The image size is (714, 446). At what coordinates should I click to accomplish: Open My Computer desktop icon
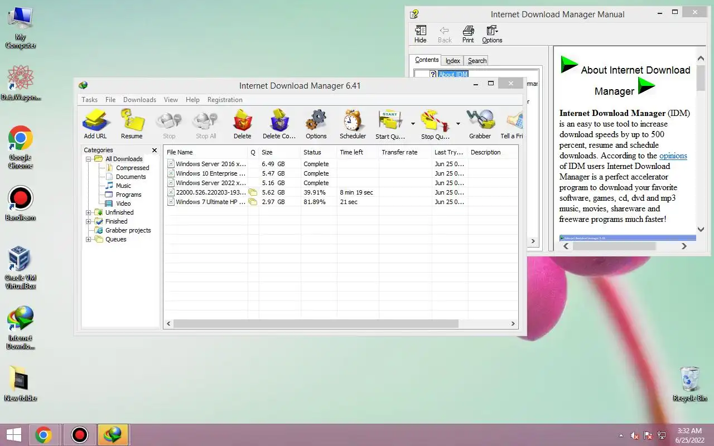coord(21,28)
